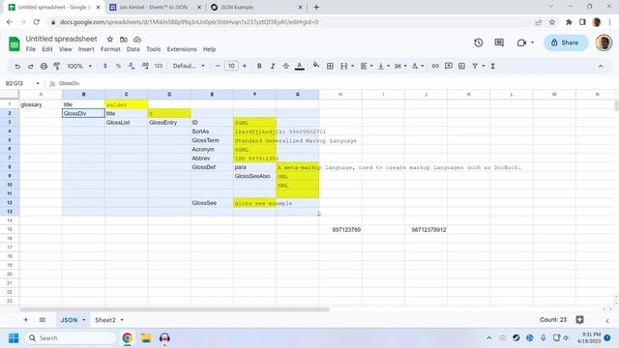Select cell containing 'glossary'
The image size is (619, 348).
coord(41,104)
